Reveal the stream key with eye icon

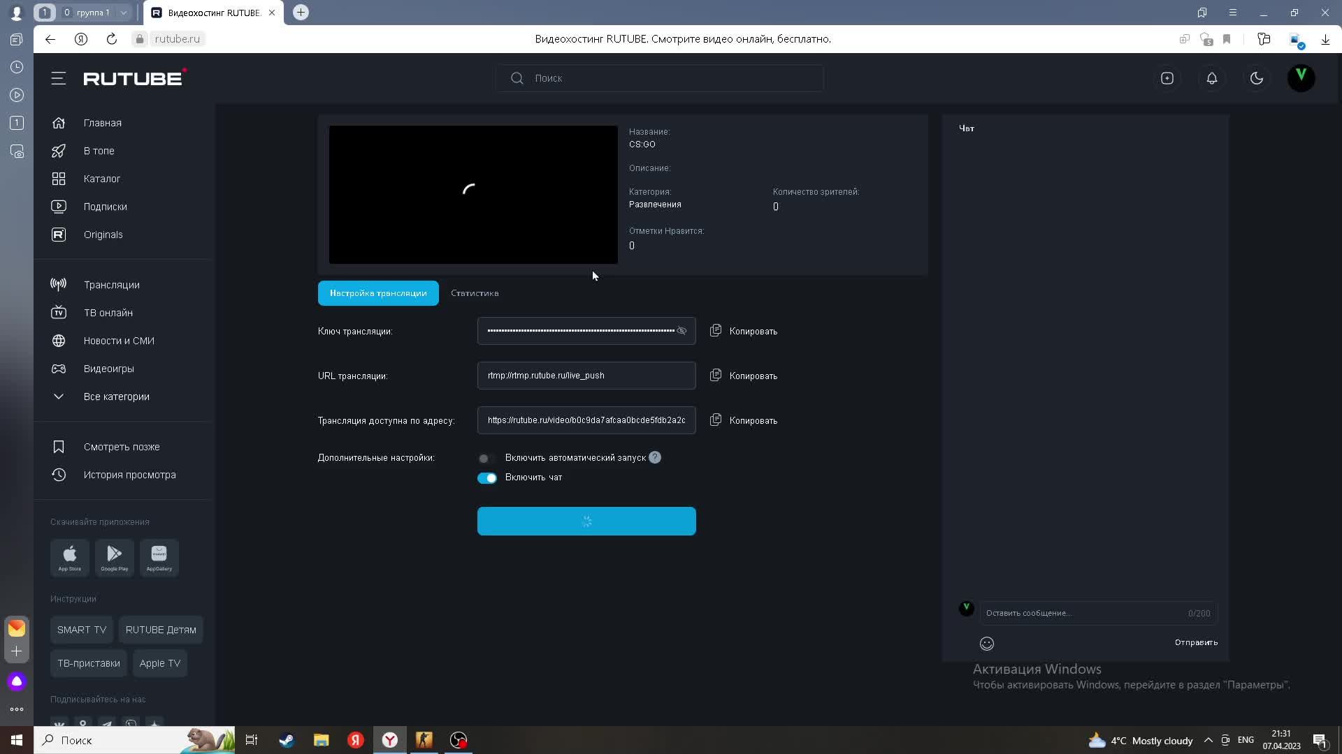point(681,331)
